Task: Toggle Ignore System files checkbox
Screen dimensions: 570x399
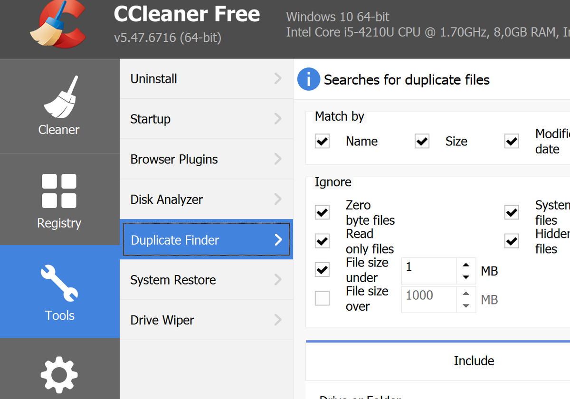Action: pyautogui.click(x=512, y=212)
